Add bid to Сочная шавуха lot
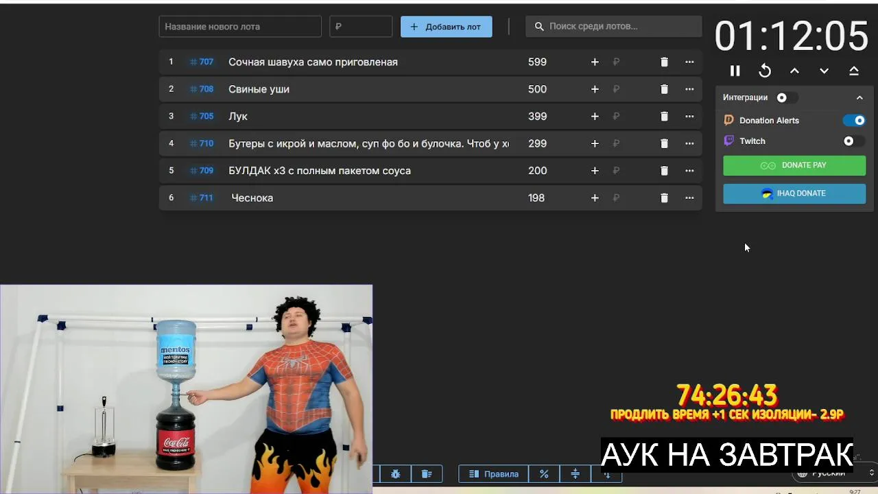 [x=595, y=62]
